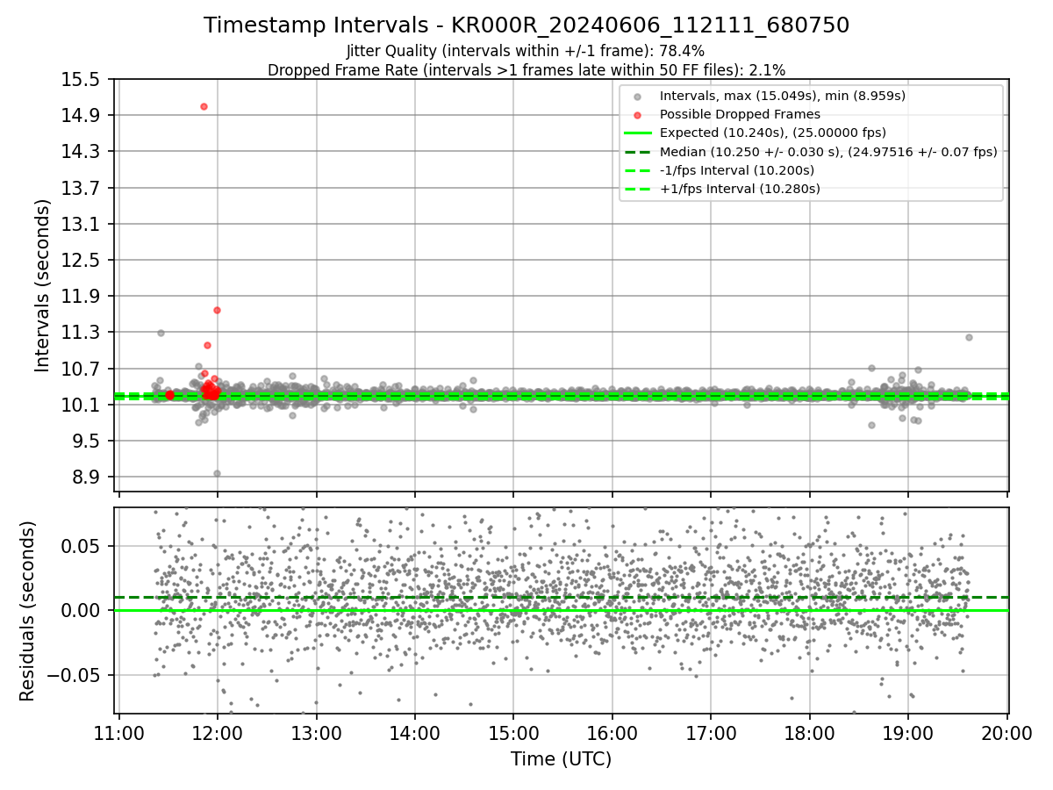The height and width of the screenshot is (790, 1053).
Task: Click the gray outlier point near 19:30 at 11.2
Action: pyautogui.click(x=969, y=337)
